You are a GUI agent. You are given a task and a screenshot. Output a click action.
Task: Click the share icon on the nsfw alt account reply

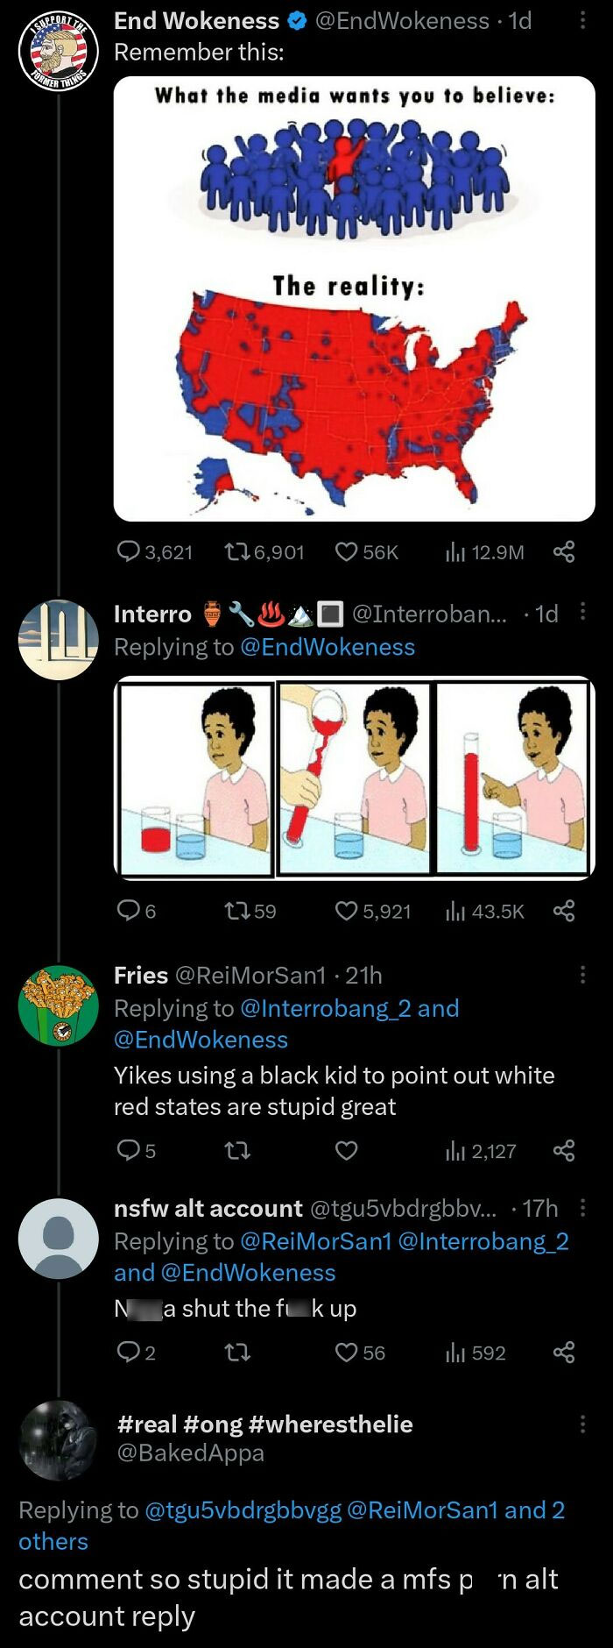pyautogui.click(x=565, y=1353)
